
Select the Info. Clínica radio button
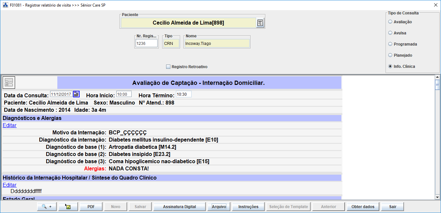coord(390,67)
